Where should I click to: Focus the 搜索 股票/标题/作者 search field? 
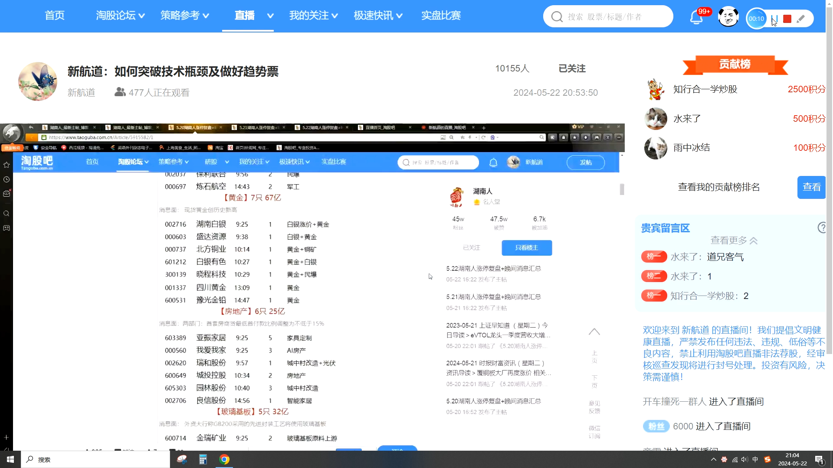pyautogui.click(x=608, y=16)
